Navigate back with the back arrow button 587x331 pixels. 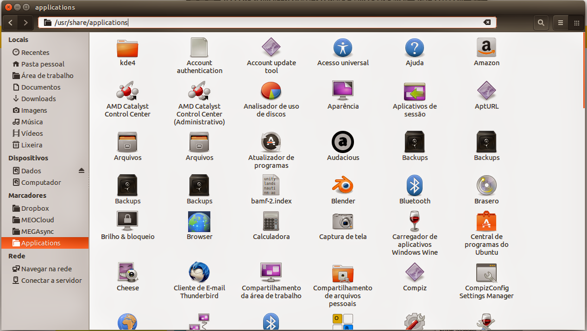click(x=10, y=23)
